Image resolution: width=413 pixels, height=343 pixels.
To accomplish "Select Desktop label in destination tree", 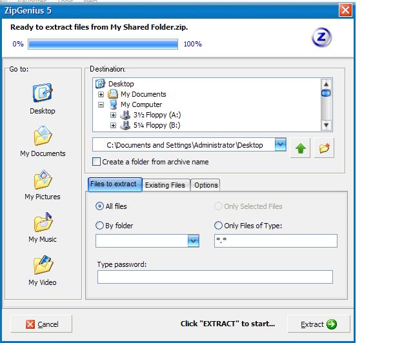I will (121, 84).
